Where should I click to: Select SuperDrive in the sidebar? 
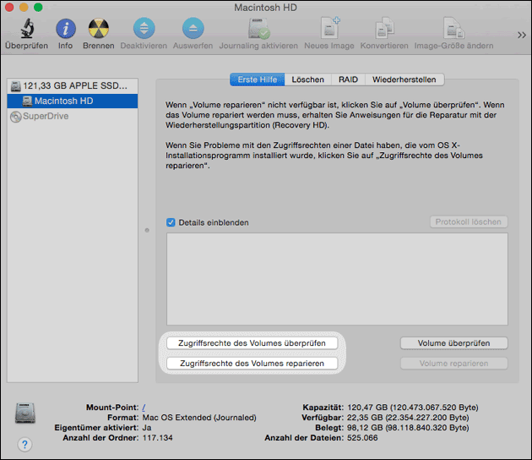(73, 116)
